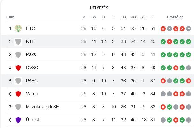Click the gray PAFC shield icon

point(18,81)
